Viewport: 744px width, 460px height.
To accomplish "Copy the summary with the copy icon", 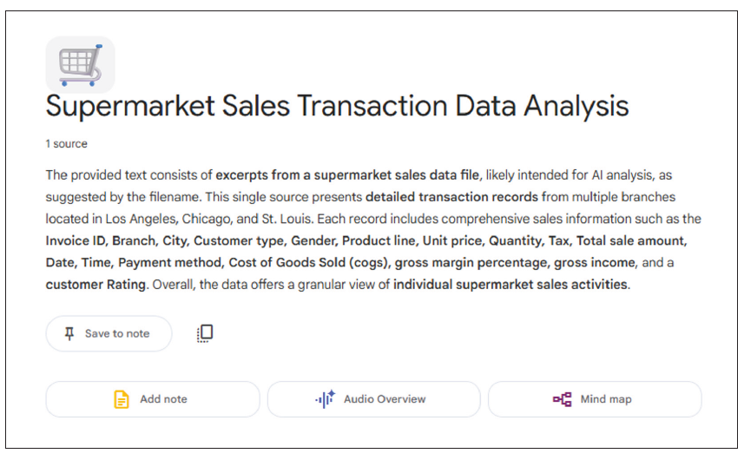I will [x=205, y=333].
